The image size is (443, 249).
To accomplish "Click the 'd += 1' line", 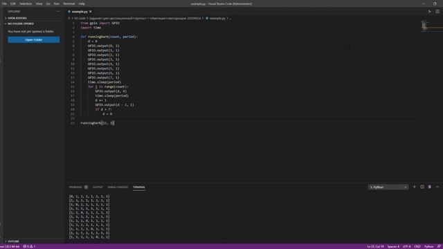I will 101,100.
